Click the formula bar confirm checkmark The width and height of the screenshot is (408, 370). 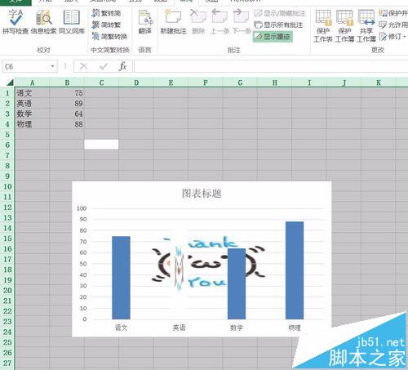[104, 66]
